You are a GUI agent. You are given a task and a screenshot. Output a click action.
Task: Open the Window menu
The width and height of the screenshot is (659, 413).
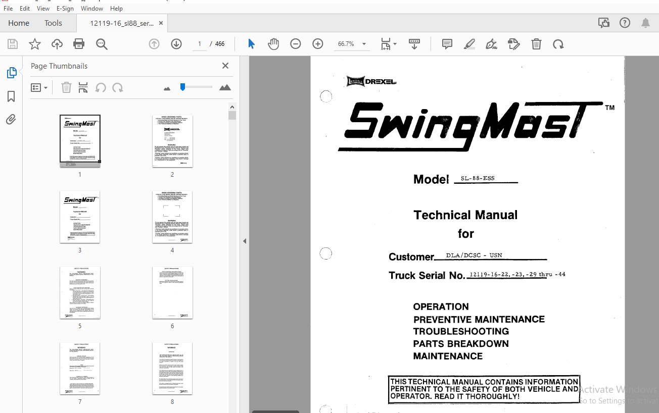(92, 9)
